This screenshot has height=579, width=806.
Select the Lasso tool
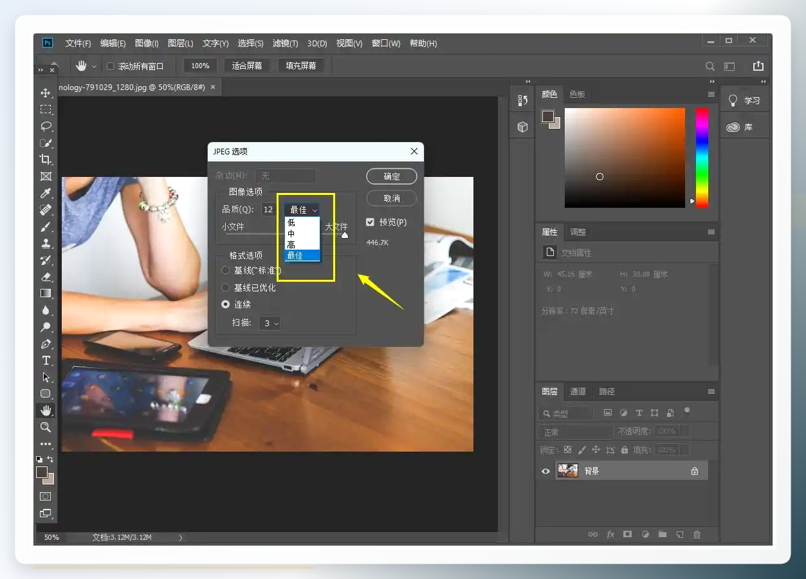(46, 126)
